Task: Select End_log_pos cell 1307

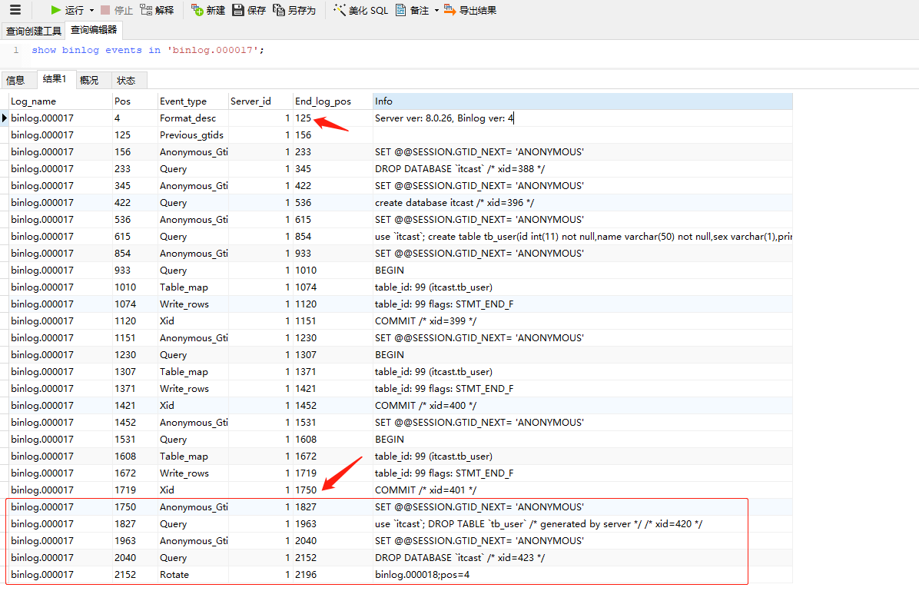Action: pyautogui.click(x=332, y=355)
